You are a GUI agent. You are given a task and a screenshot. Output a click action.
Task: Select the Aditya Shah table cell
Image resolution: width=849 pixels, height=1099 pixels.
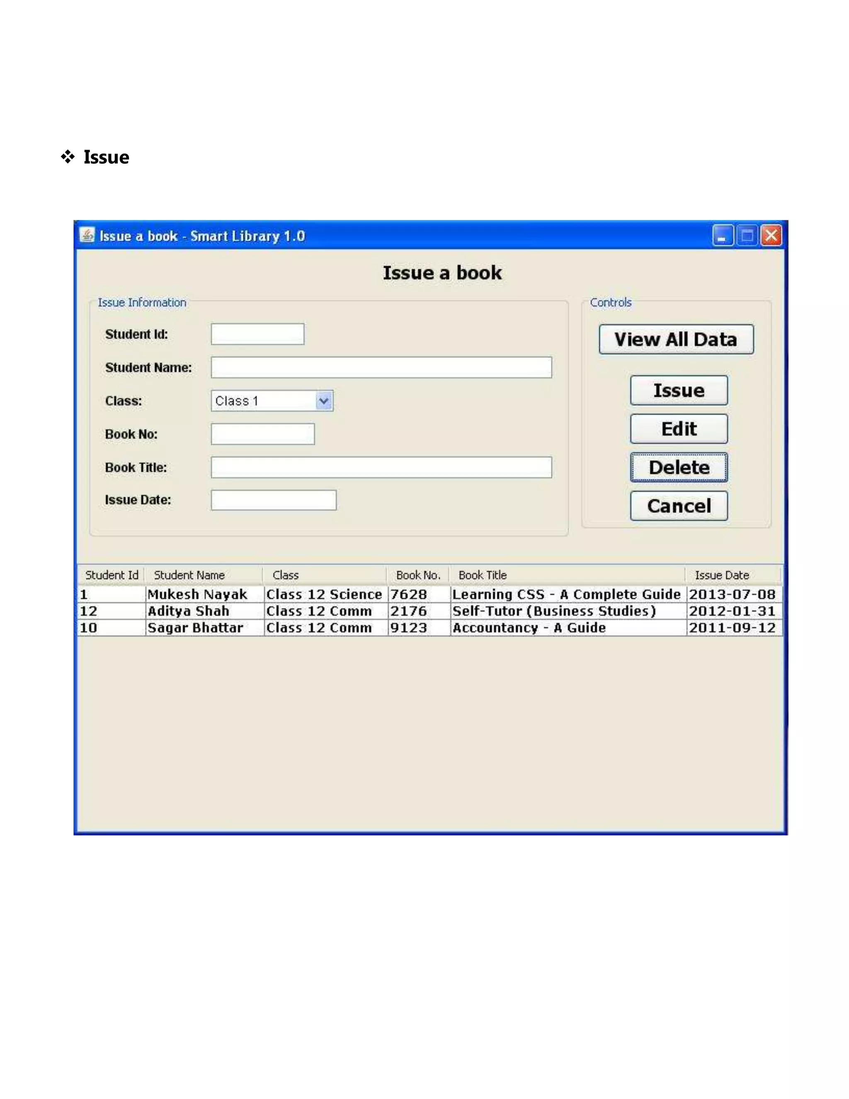tap(205, 611)
